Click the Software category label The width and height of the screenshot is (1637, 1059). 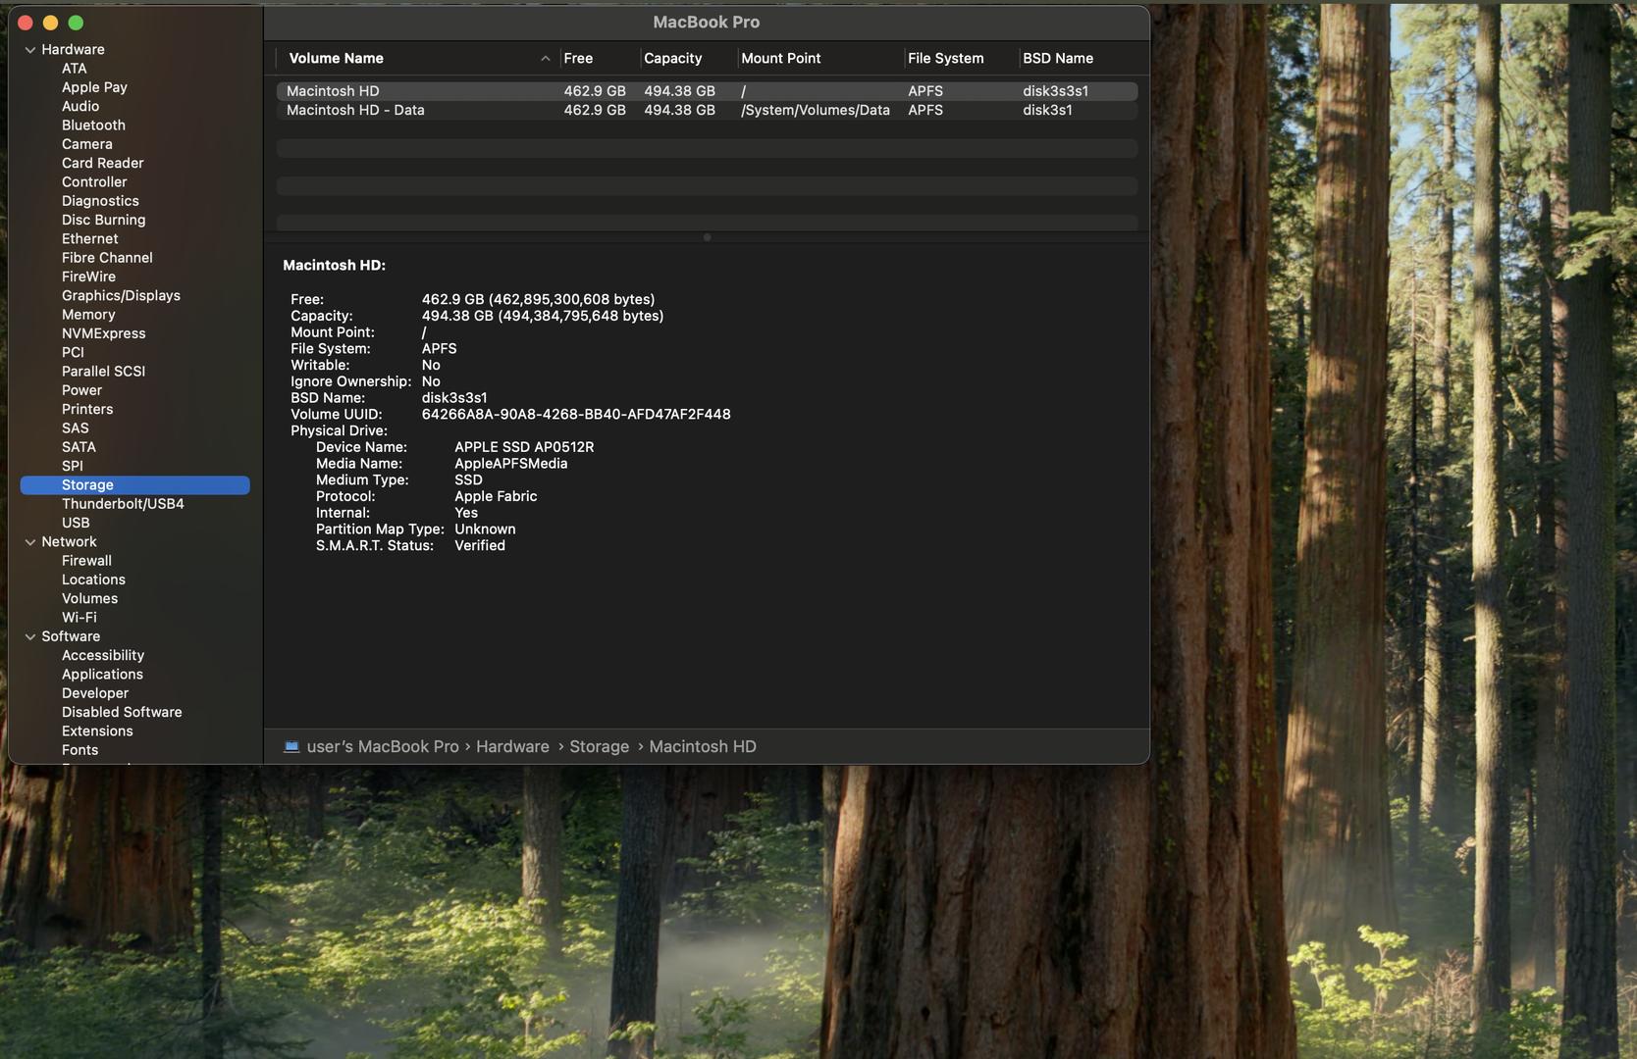pyautogui.click(x=71, y=637)
